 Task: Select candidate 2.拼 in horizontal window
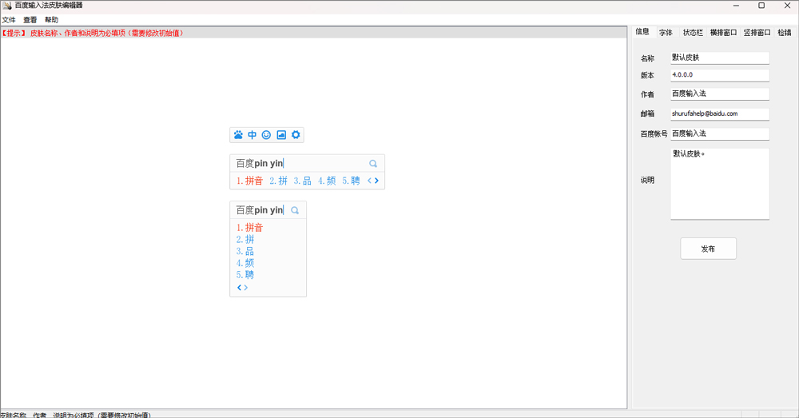(279, 181)
